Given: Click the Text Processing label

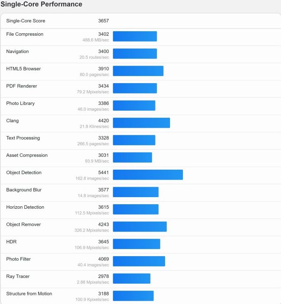Looking at the screenshot, I should point(23,138).
